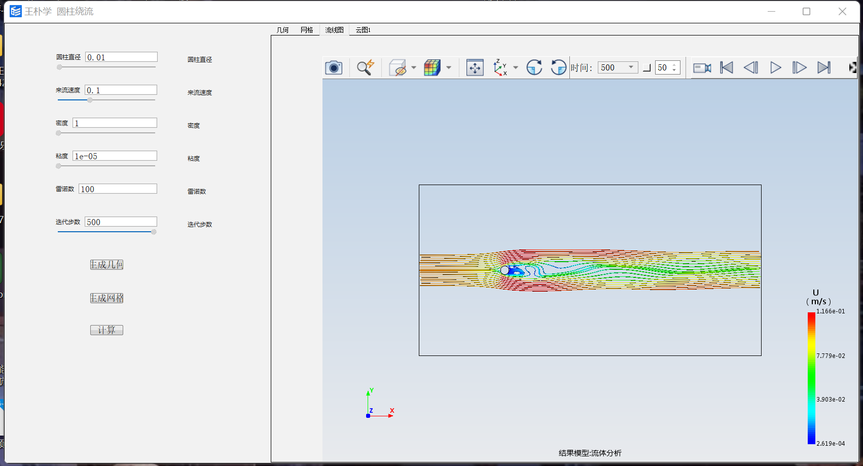This screenshot has width=863, height=466.
Task: Select the XYZ axis orientation icon
Action: pos(500,67)
